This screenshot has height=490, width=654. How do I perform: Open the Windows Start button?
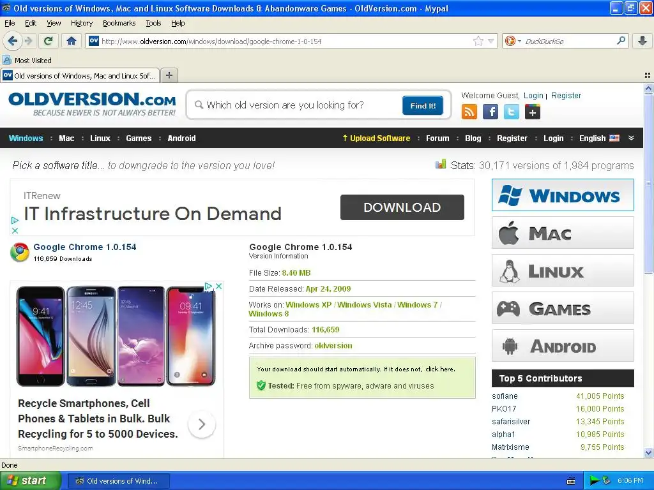31,481
